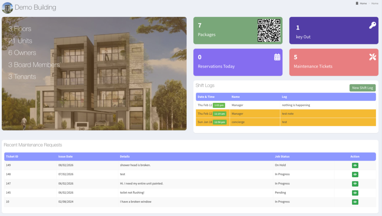The height and width of the screenshot is (216, 382).
Task: View ticket 148 with eye icon
Action: (355, 174)
